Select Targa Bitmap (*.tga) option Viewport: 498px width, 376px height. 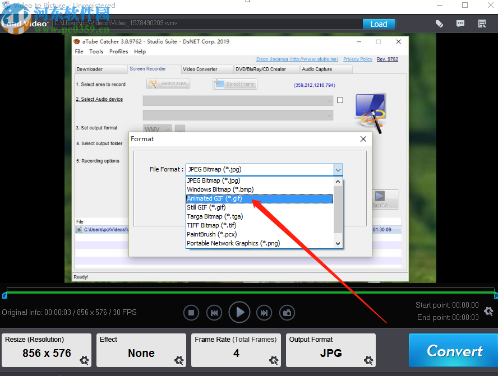260,216
